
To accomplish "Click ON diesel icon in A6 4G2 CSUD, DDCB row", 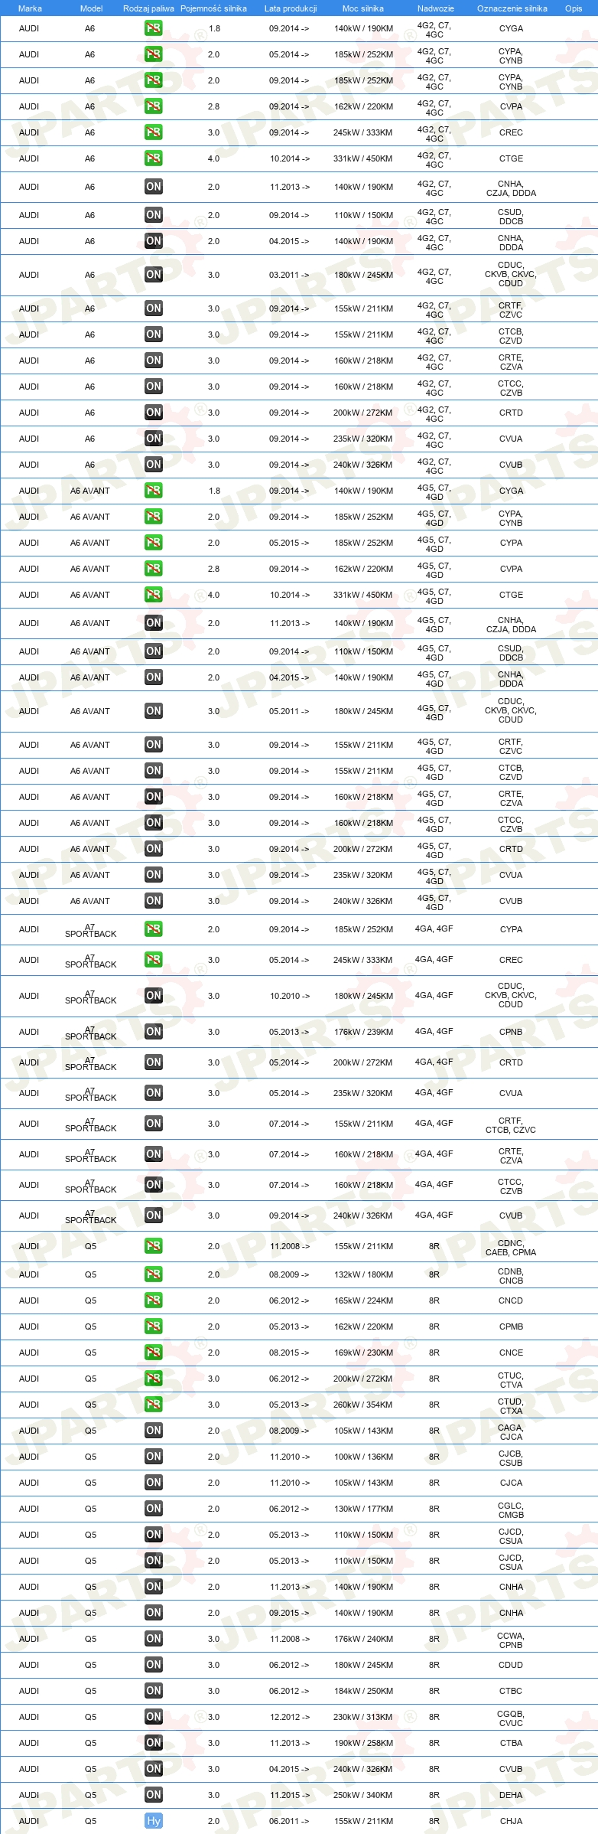I will (x=154, y=215).
